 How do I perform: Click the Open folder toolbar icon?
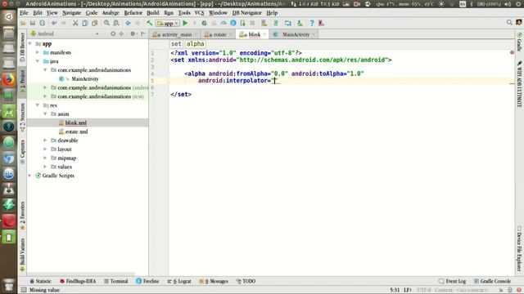[23, 23]
